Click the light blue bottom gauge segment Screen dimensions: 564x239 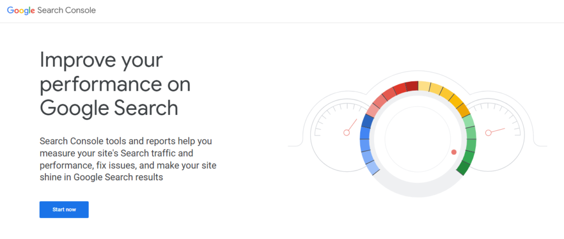tap(373, 168)
